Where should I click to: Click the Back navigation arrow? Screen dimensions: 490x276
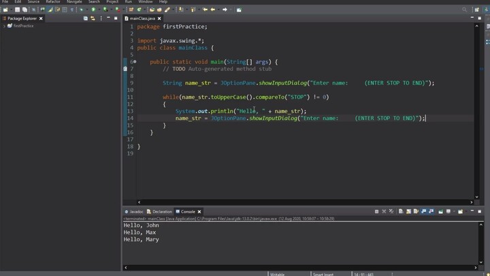pos(213,10)
